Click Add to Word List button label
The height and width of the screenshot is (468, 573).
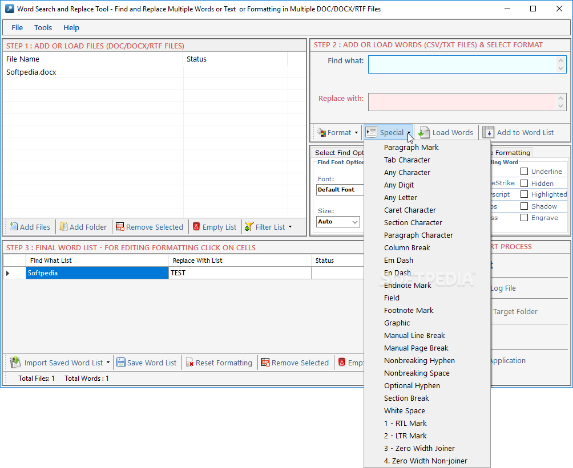pyautogui.click(x=525, y=132)
